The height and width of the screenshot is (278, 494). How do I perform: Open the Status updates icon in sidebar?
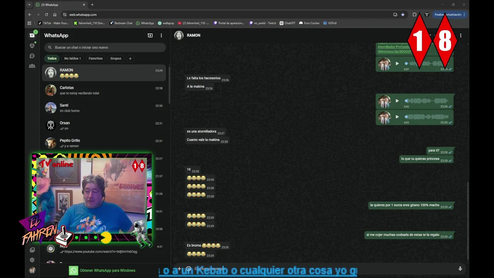coord(32,46)
